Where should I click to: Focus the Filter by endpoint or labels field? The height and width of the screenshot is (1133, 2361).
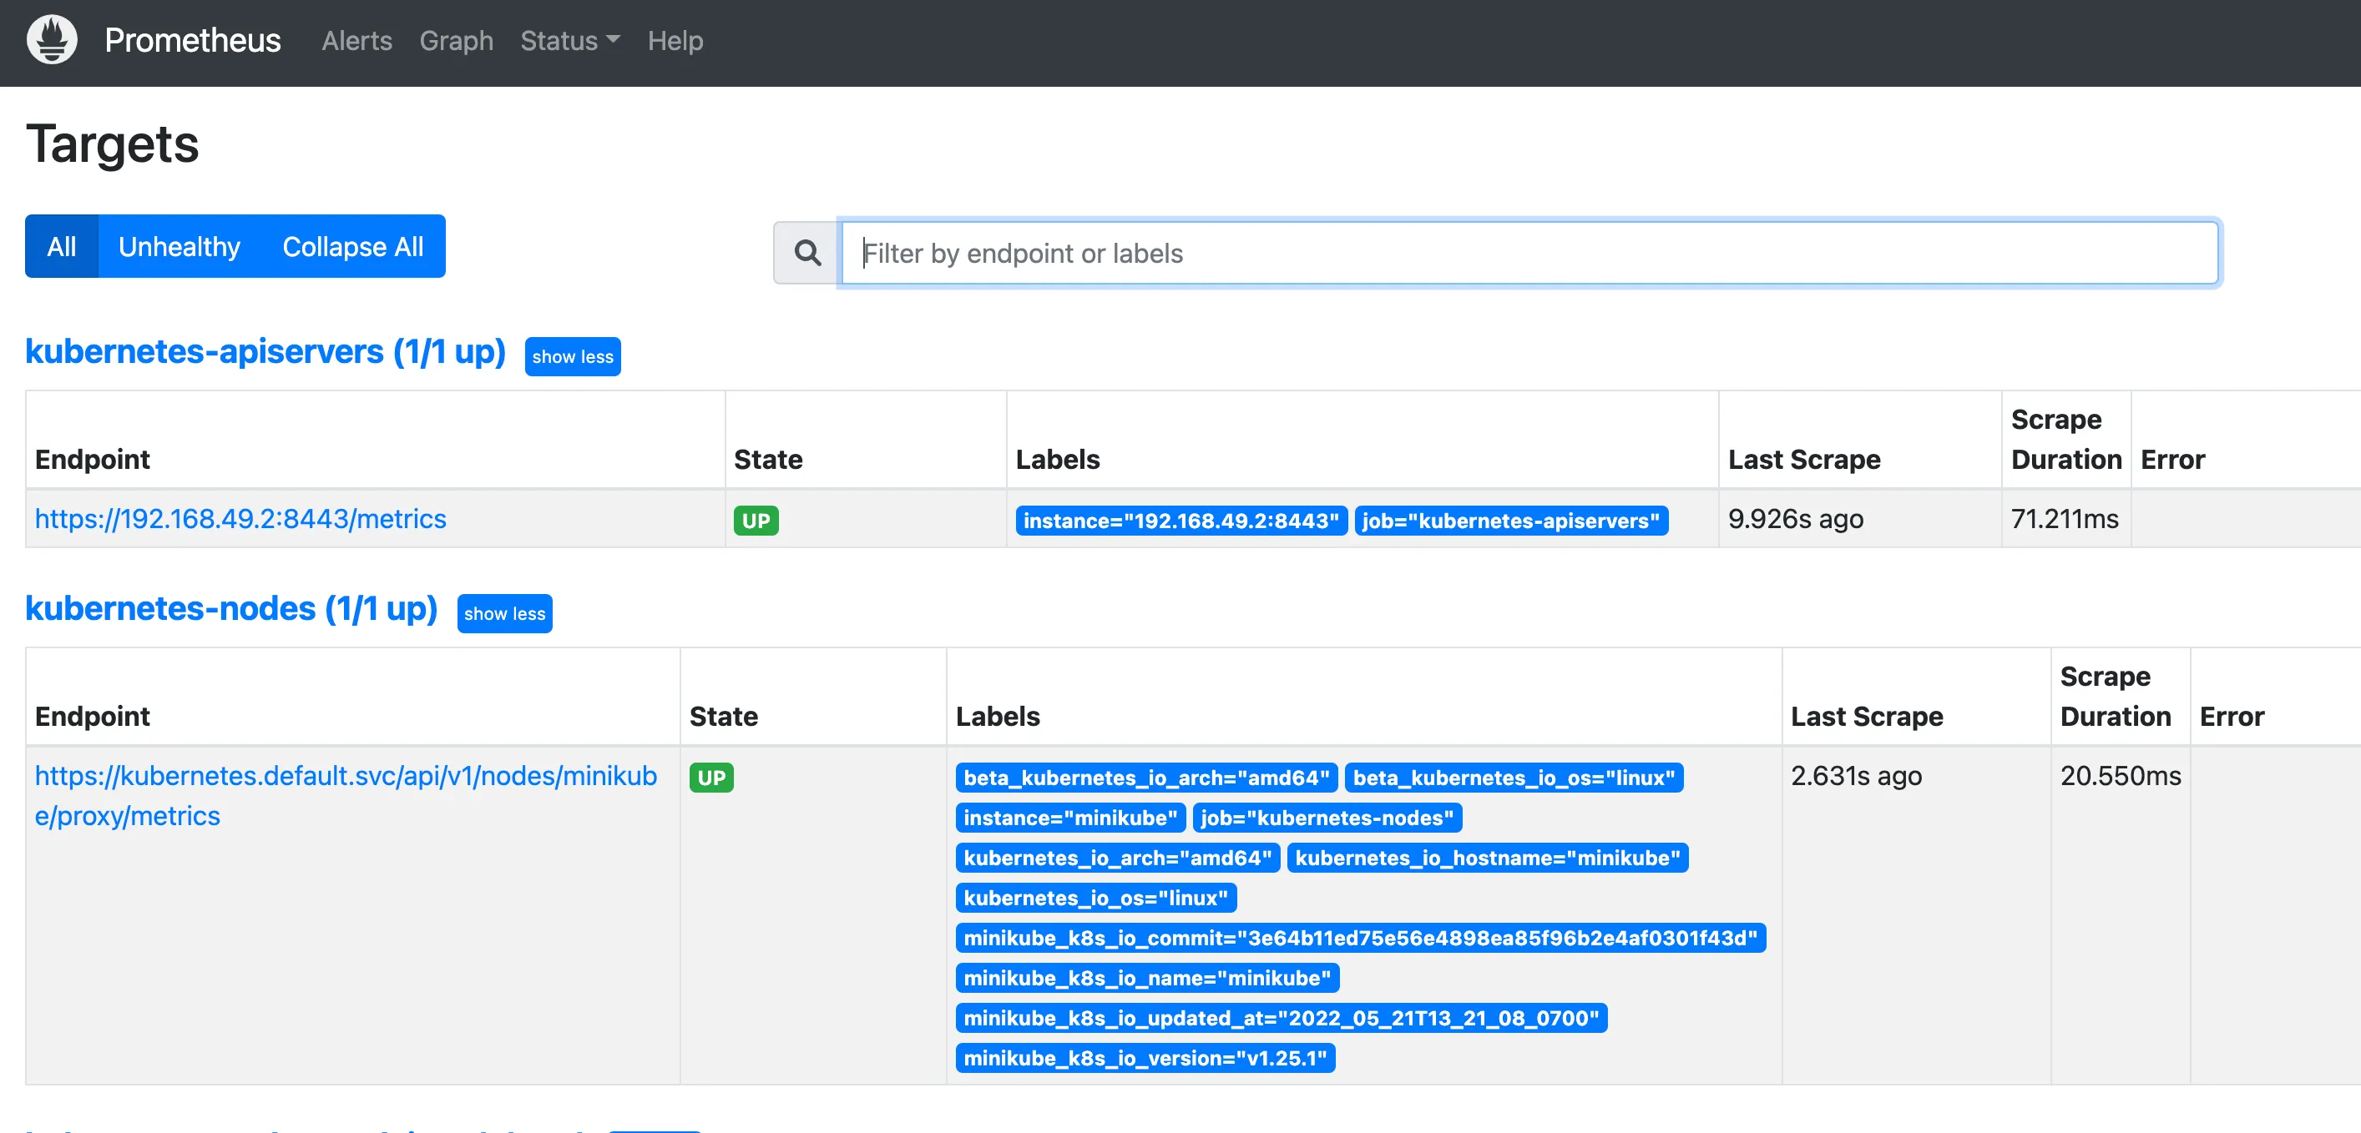click(x=1529, y=253)
